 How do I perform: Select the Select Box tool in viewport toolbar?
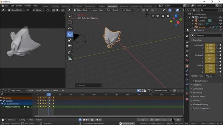(70, 17)
